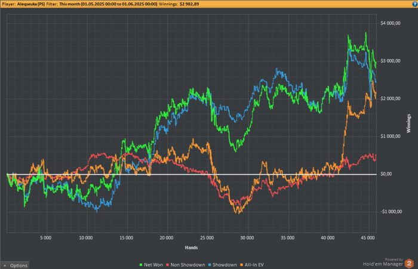Toggle the All-In EV legend entry
The width and height of the screenshot is (418, 269).
click(251, 265)
